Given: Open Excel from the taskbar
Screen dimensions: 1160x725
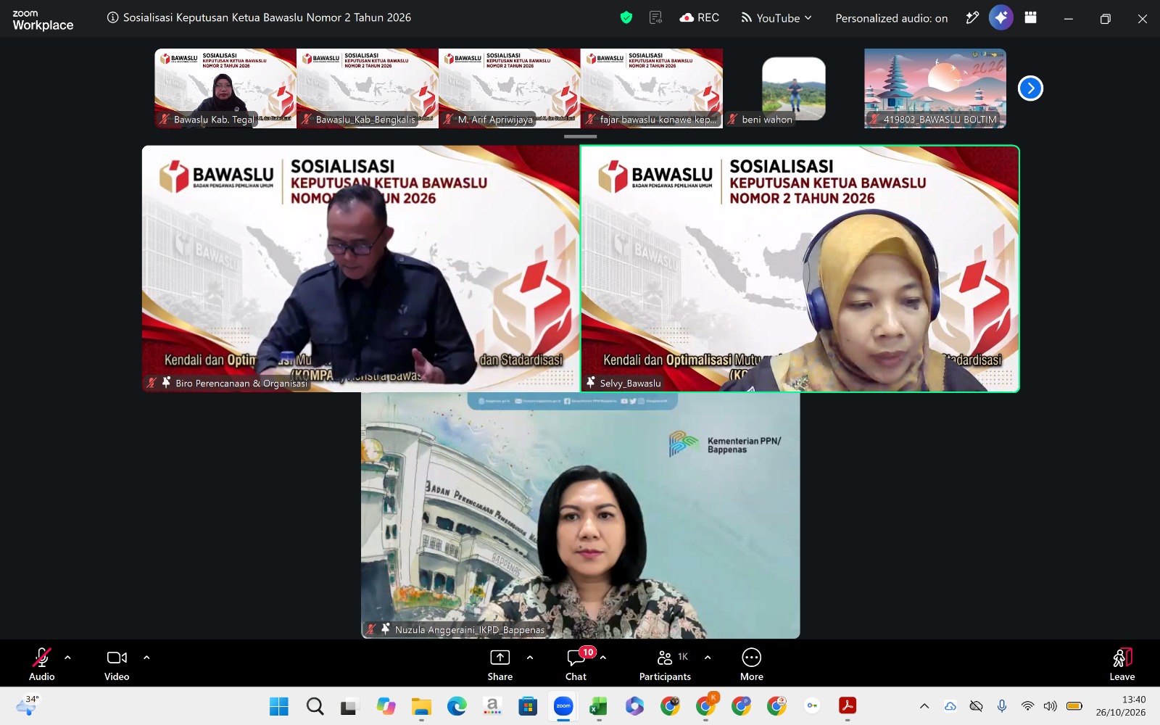Looking at the screenshot, I should point(599,706).
